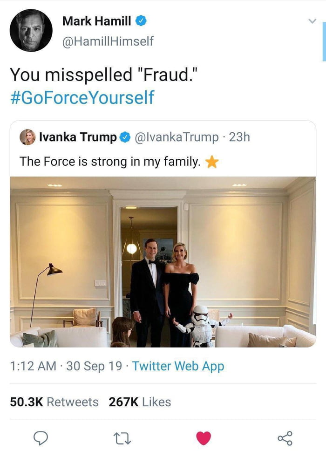View the 267K Likes list
The height and width of the screenshot is (457, 326).
point(140,402)
